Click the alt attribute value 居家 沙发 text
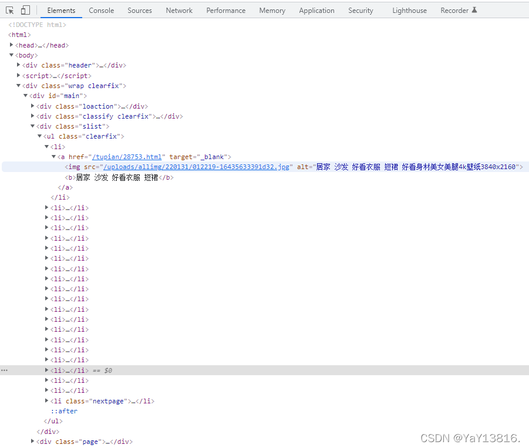Screen dimensions: 529x448 click(416, 167)
